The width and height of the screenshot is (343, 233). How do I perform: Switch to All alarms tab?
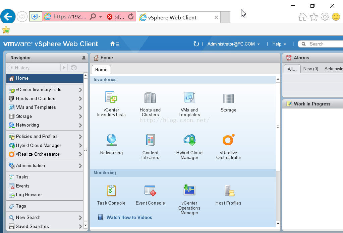(x=292, y=69)
